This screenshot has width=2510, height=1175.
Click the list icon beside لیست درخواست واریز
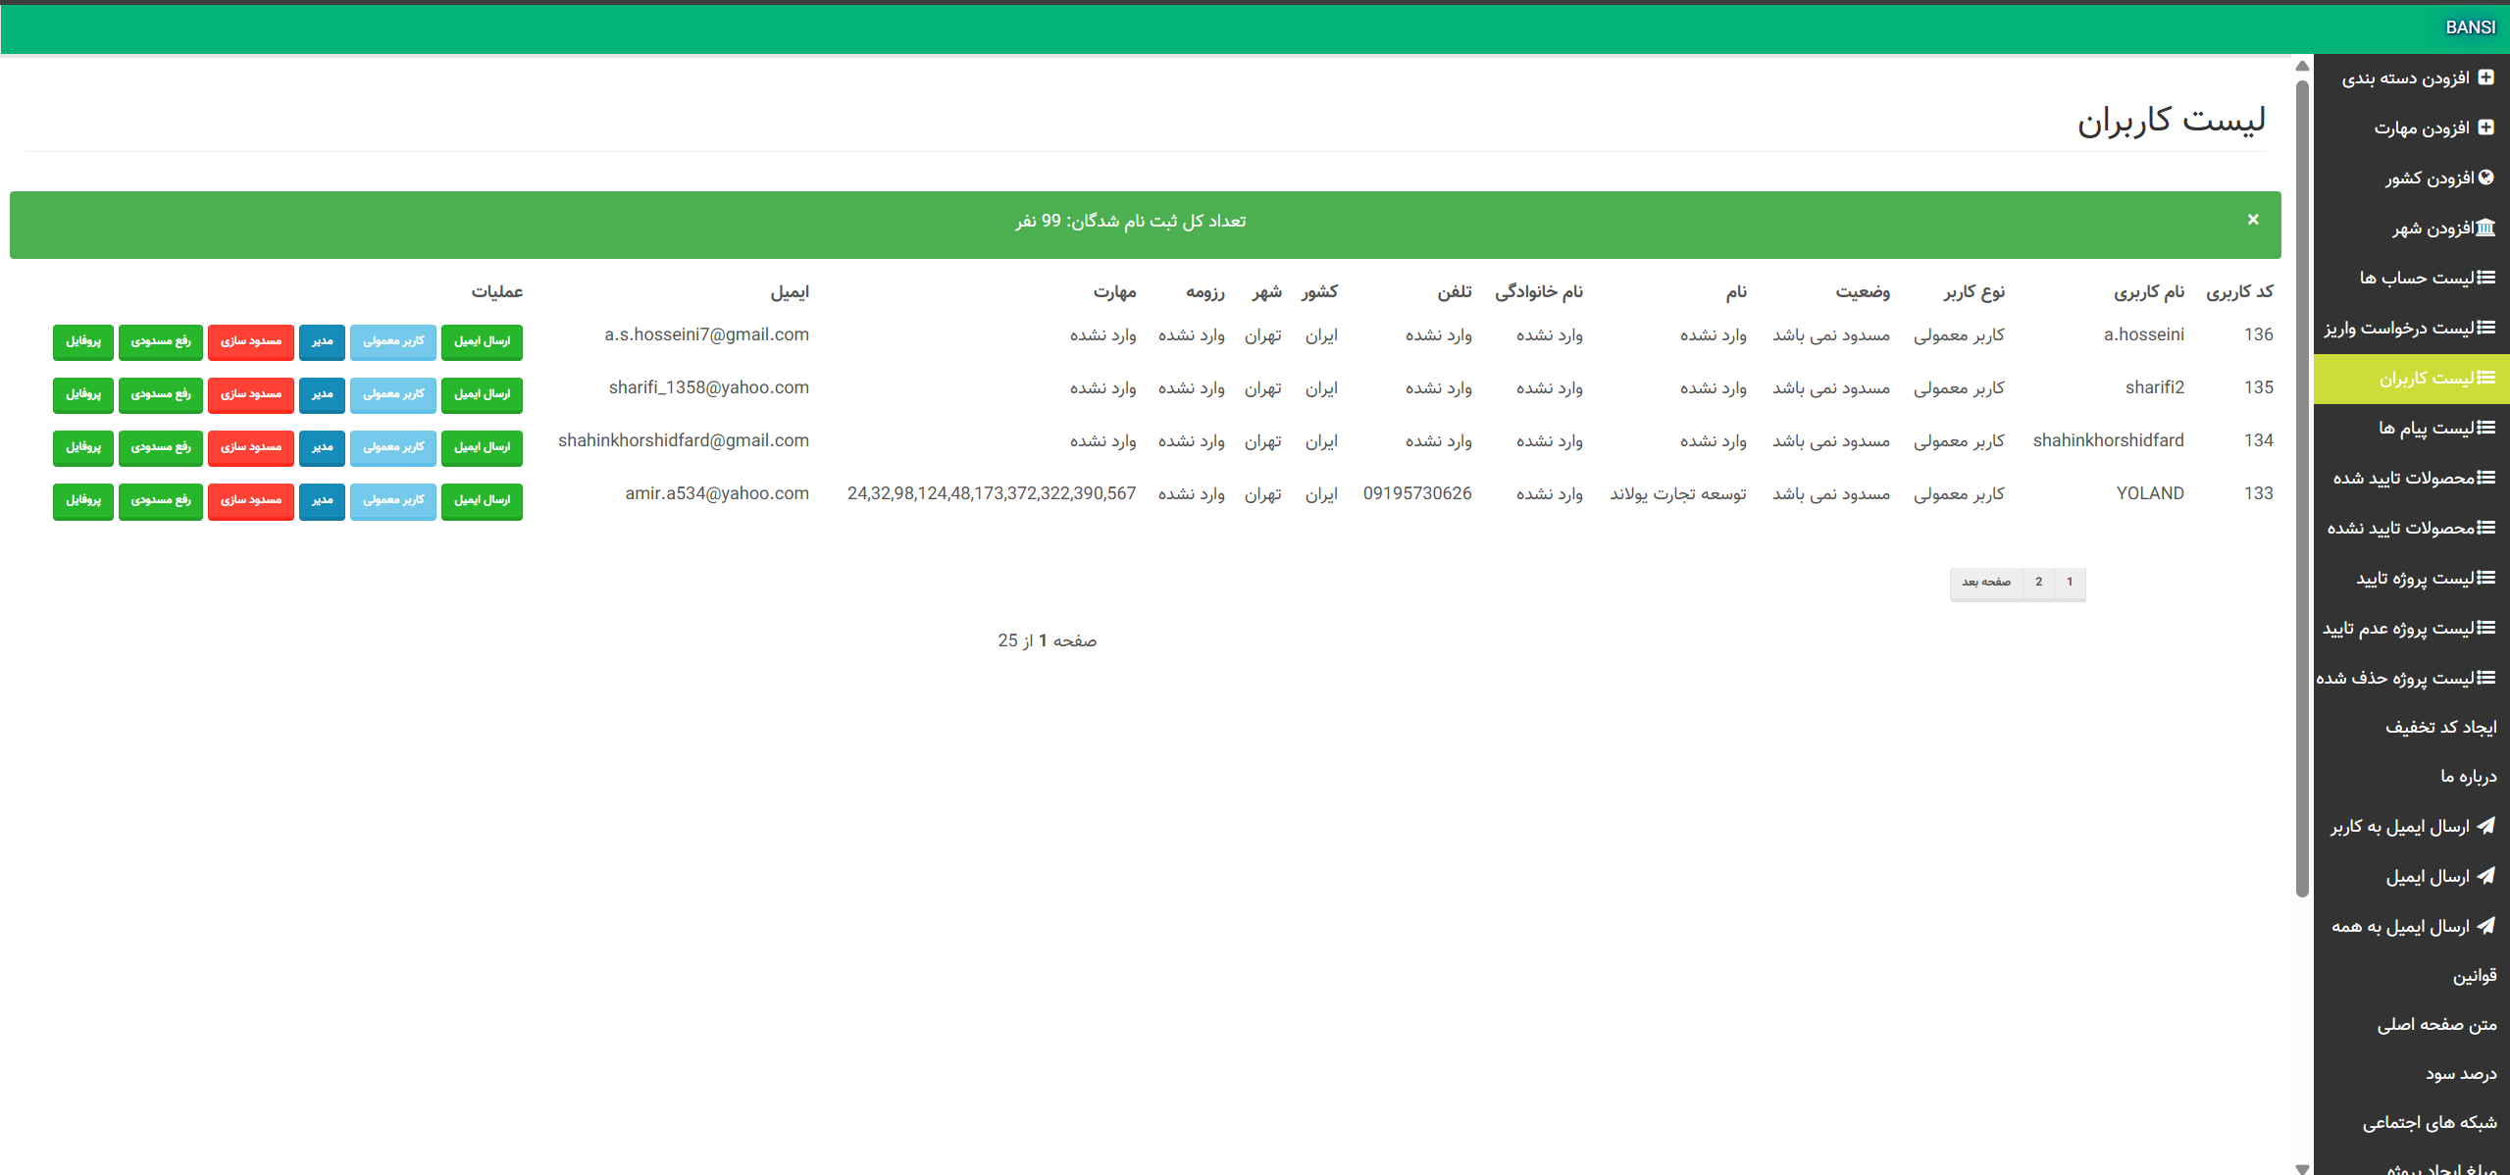2485,328
